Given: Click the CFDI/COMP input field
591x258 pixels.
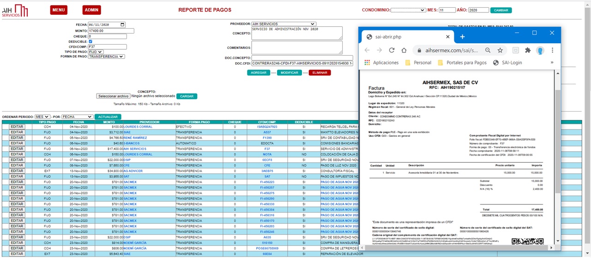Looking at the screenshot, I should tap(107, 47).
